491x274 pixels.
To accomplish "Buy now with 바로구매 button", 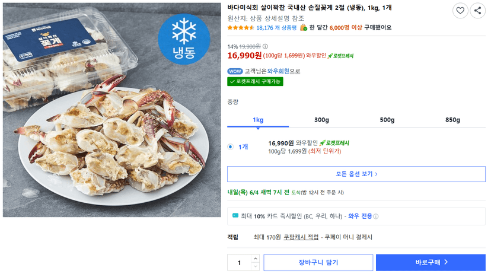I will tap(431, 262).
